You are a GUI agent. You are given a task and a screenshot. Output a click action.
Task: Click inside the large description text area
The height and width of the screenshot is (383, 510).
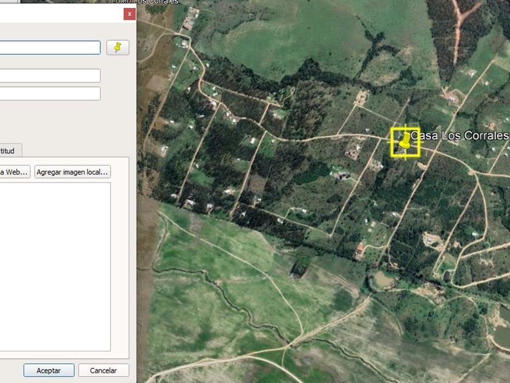pos(55,266)
